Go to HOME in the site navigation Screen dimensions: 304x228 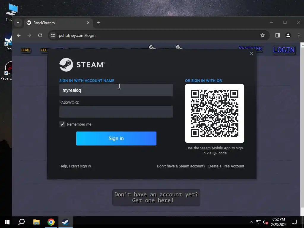click(x=26, y=50)
